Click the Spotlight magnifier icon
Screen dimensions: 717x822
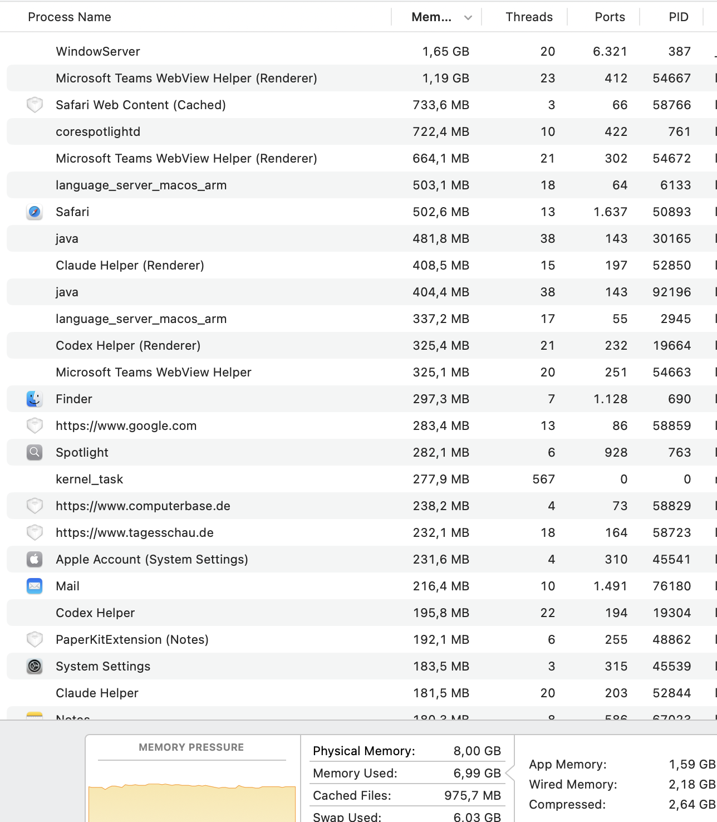click(35, 453)
